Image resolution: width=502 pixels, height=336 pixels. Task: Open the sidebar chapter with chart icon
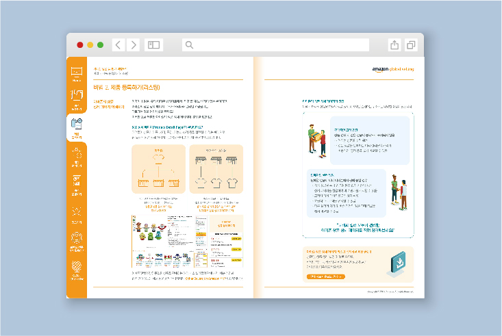[77, 185]
